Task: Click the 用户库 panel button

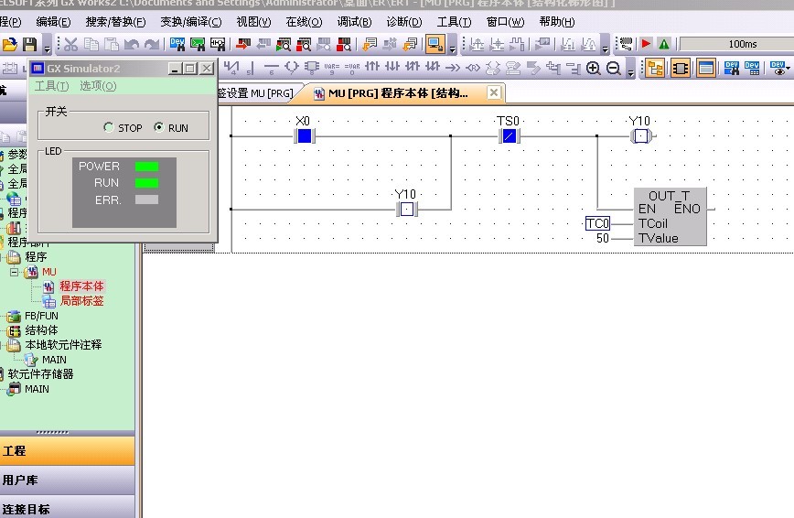Action: (68, 480)
